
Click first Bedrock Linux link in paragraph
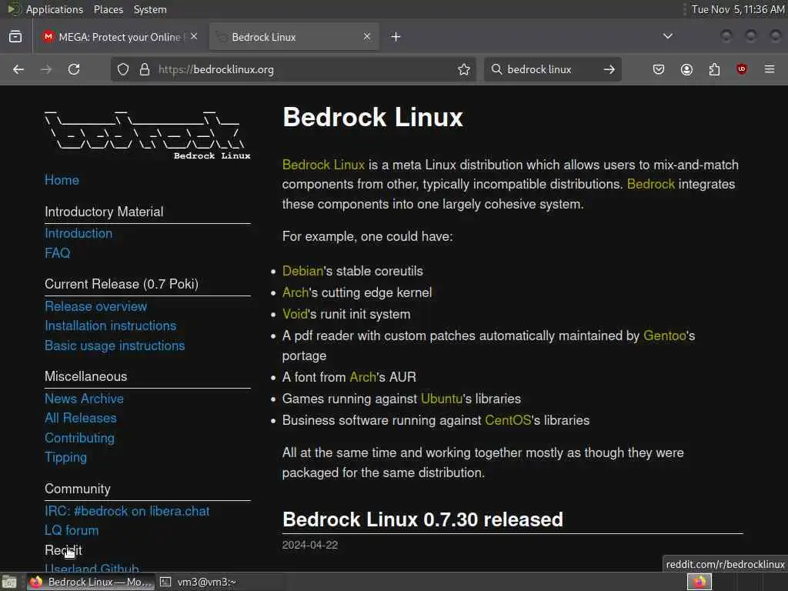click(x=323, y=165)
